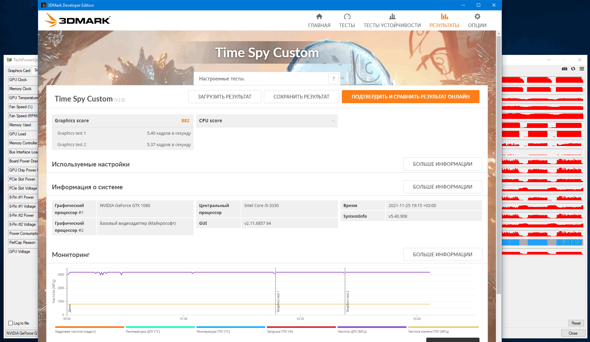Open БОЛЬШЕ ИНФОРМАЦИИ for Информация о системе

[x=443, y=187]
